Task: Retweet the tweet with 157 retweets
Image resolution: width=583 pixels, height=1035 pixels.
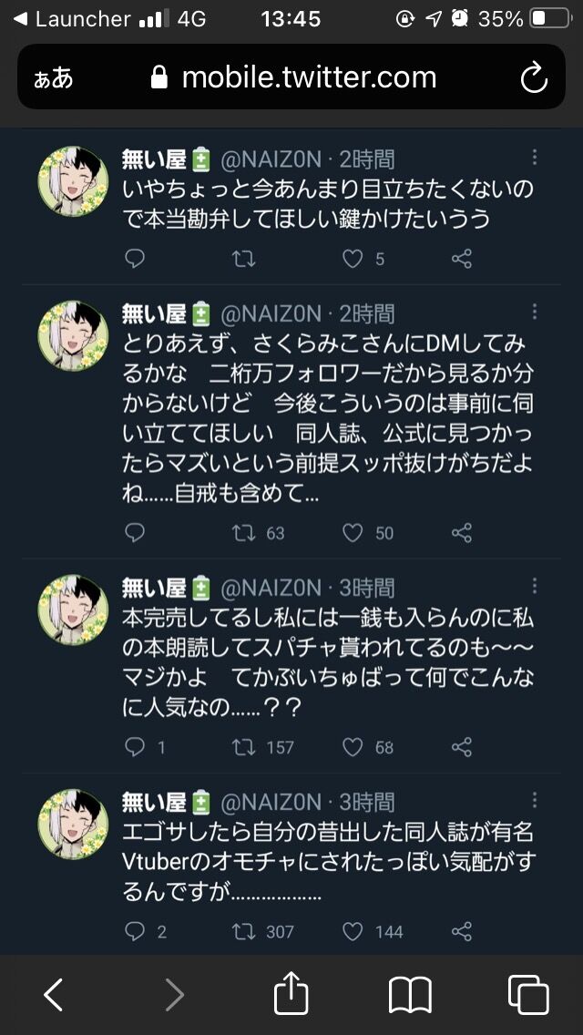Action: 244,747
